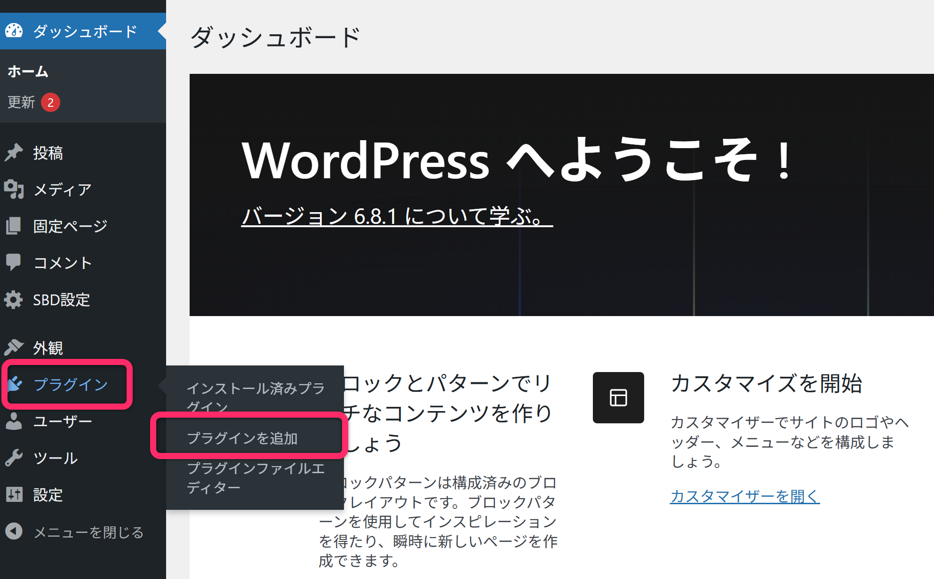The width and height of the screenshot is (934, 579).
Task: Open the 固定ページ menu
Action: (83, 226)
